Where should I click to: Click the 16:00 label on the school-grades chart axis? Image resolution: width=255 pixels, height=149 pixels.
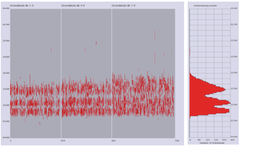point(6,73)
